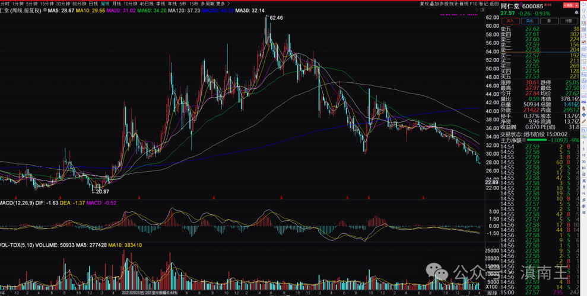Open the 复权 adjustment menu
Viewport: 587px width, 296px height.
click(x=424, y=4)
